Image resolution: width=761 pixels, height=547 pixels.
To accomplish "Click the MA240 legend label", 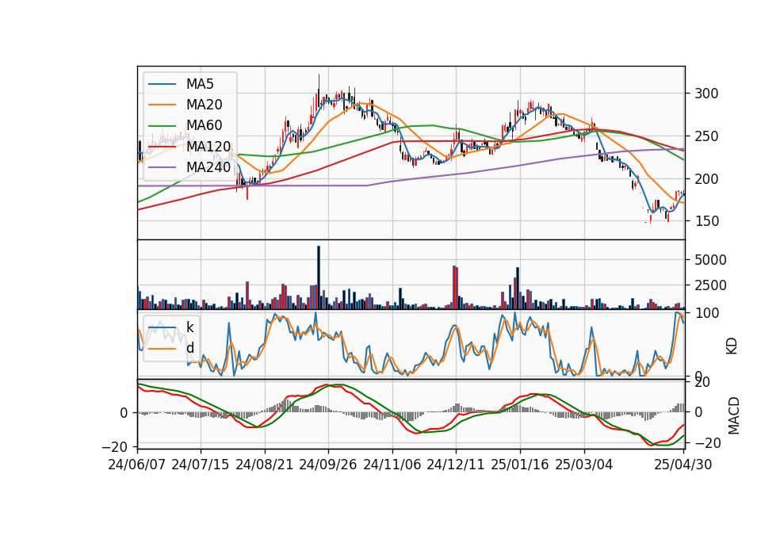I will click(x=208, y=167).
